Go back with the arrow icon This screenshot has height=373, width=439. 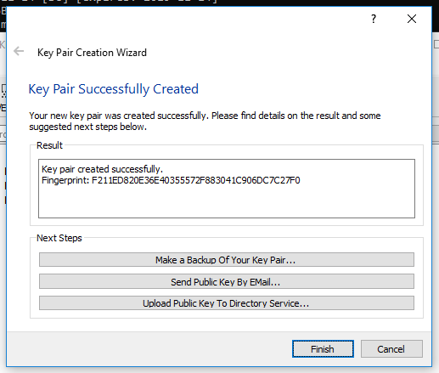click(19, 51)
